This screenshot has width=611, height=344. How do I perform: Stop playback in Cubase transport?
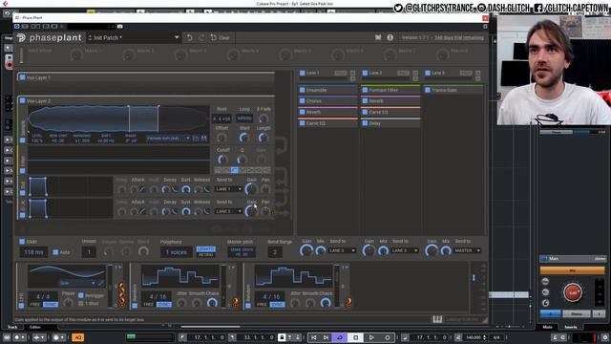[x=356, y=337]
